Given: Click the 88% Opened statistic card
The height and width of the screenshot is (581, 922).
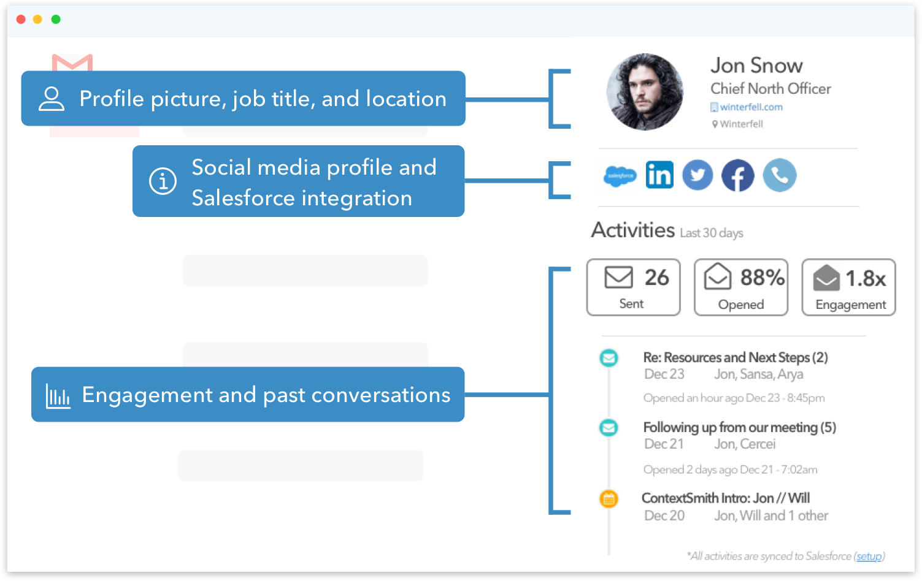Looking at the screenshot, I should 740,287.
